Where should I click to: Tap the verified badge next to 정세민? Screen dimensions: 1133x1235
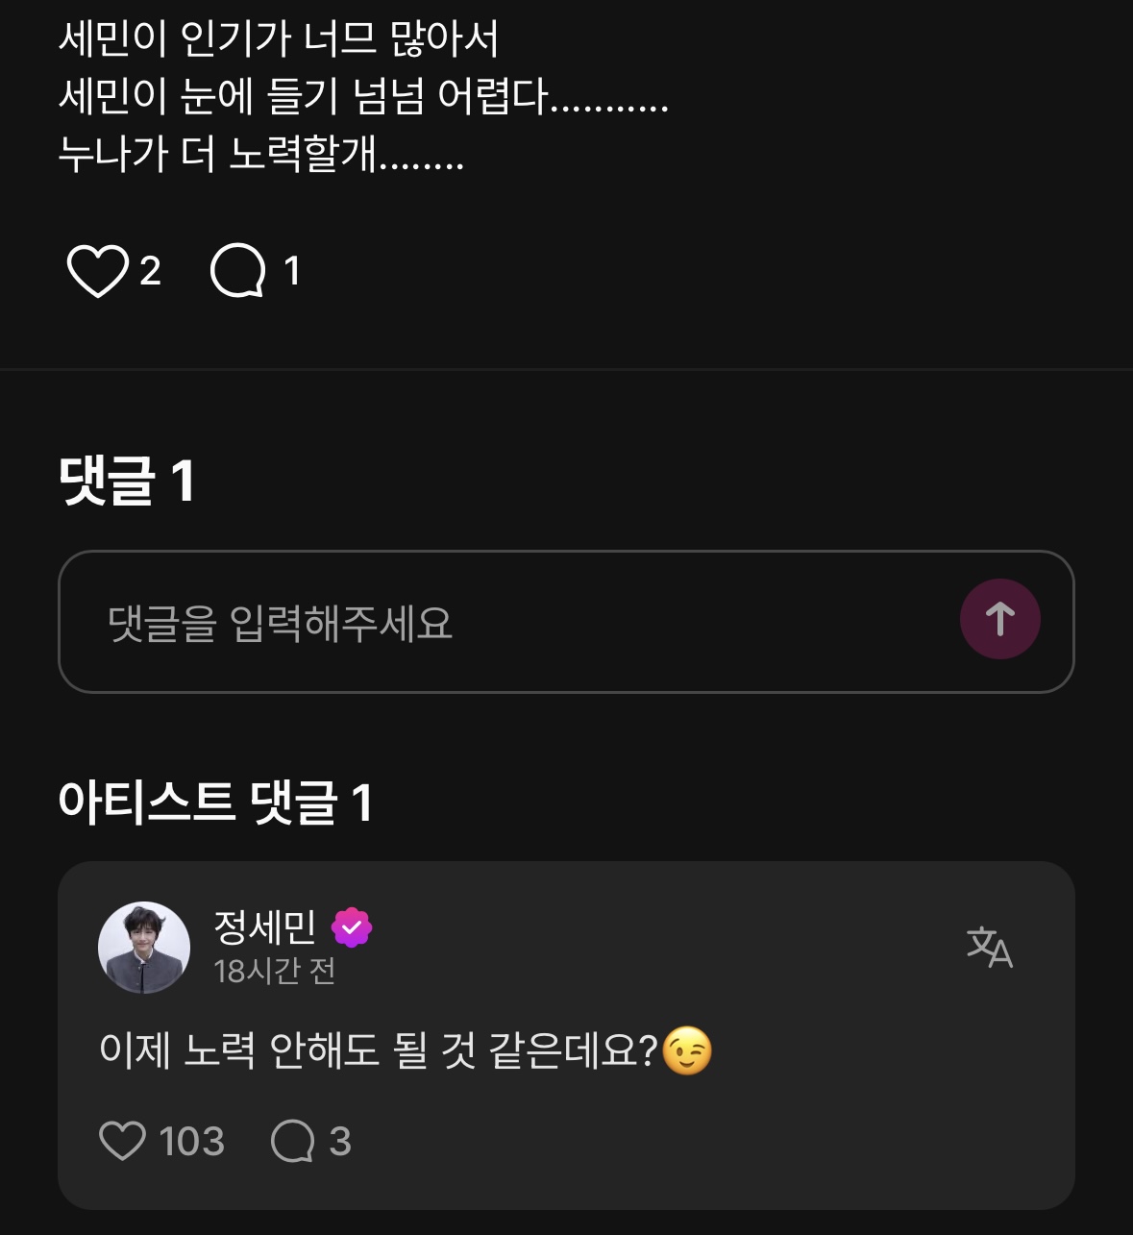coord(352,927)
